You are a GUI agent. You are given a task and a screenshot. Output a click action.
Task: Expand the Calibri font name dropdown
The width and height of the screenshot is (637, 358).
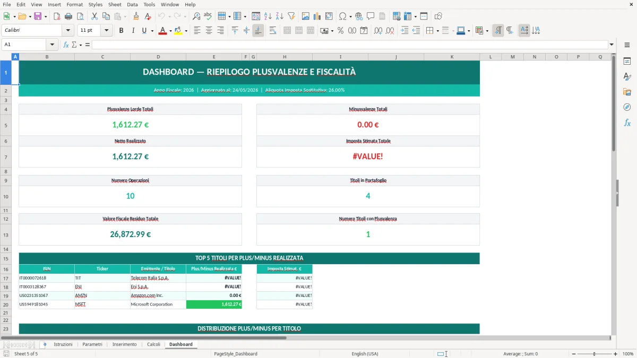[68, 31]
